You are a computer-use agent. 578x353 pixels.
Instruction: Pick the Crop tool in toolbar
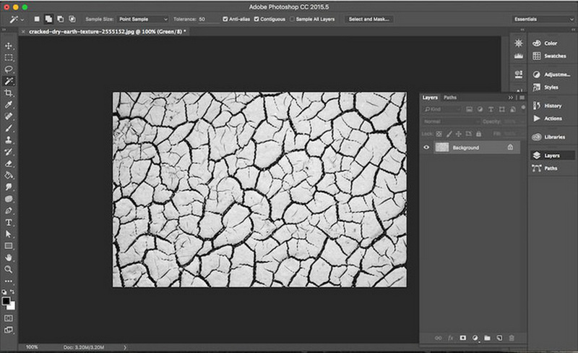point(9,93)
